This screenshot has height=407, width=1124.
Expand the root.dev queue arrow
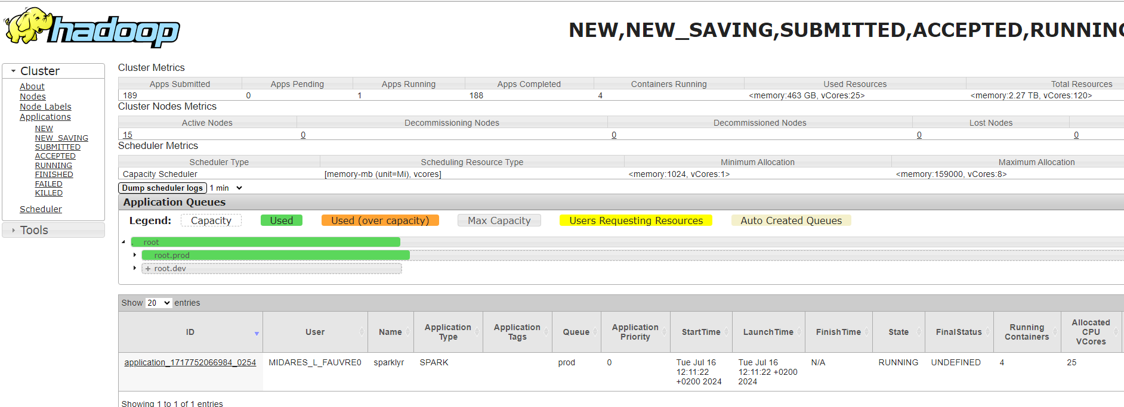coord(135,268)
